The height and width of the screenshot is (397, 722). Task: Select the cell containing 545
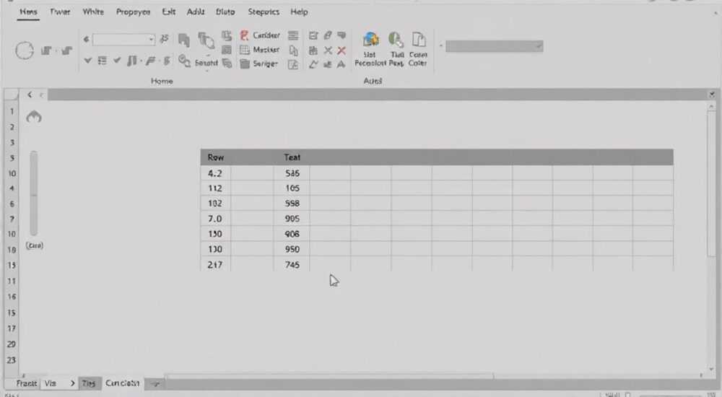pyautogui.click(x=292, y=173)
